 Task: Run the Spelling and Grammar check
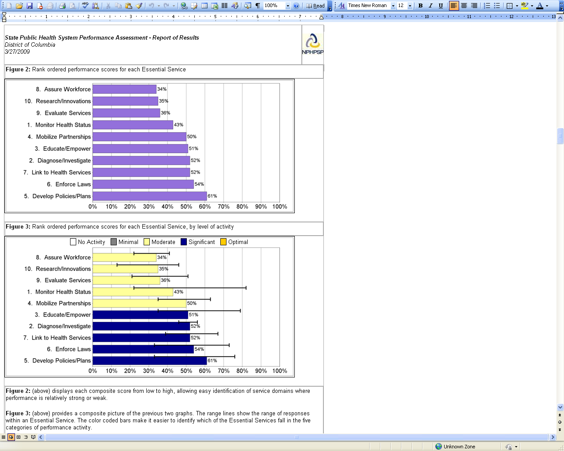[x=85, y=6]
